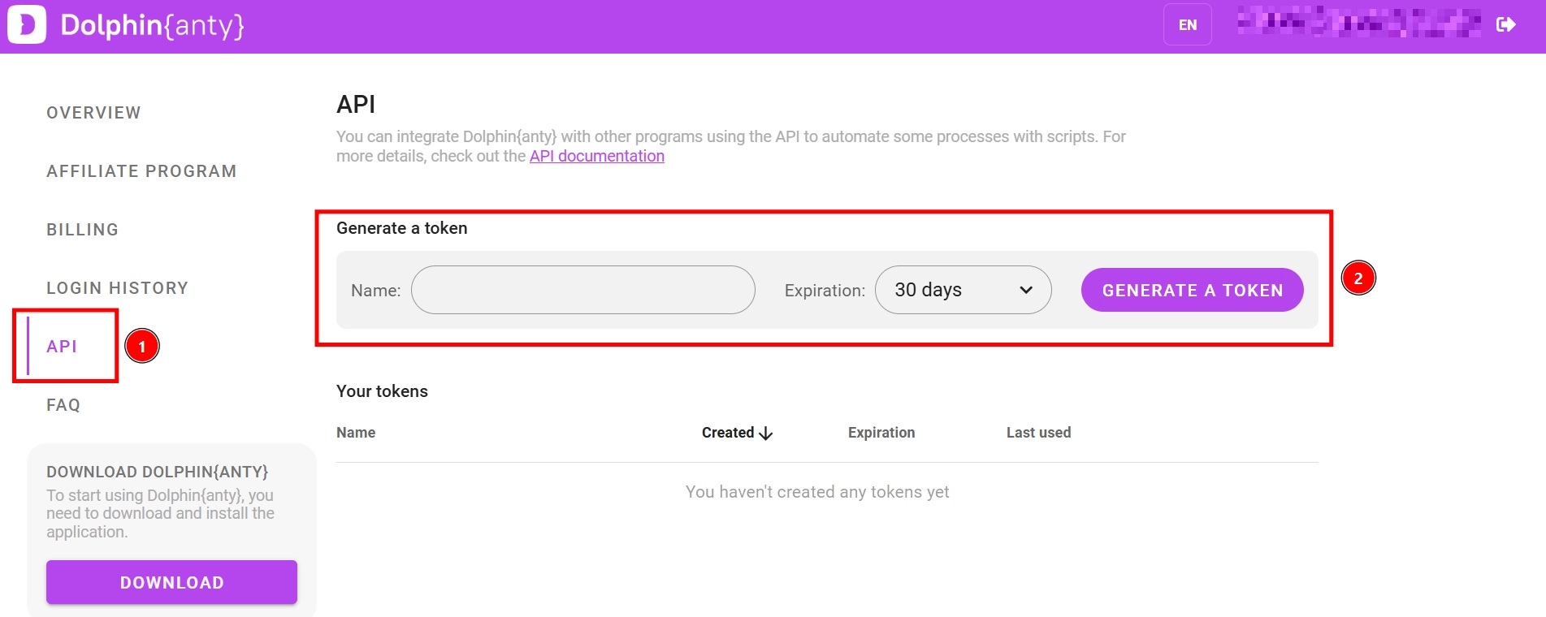Click the Generate a Token button

(1192, 290)
